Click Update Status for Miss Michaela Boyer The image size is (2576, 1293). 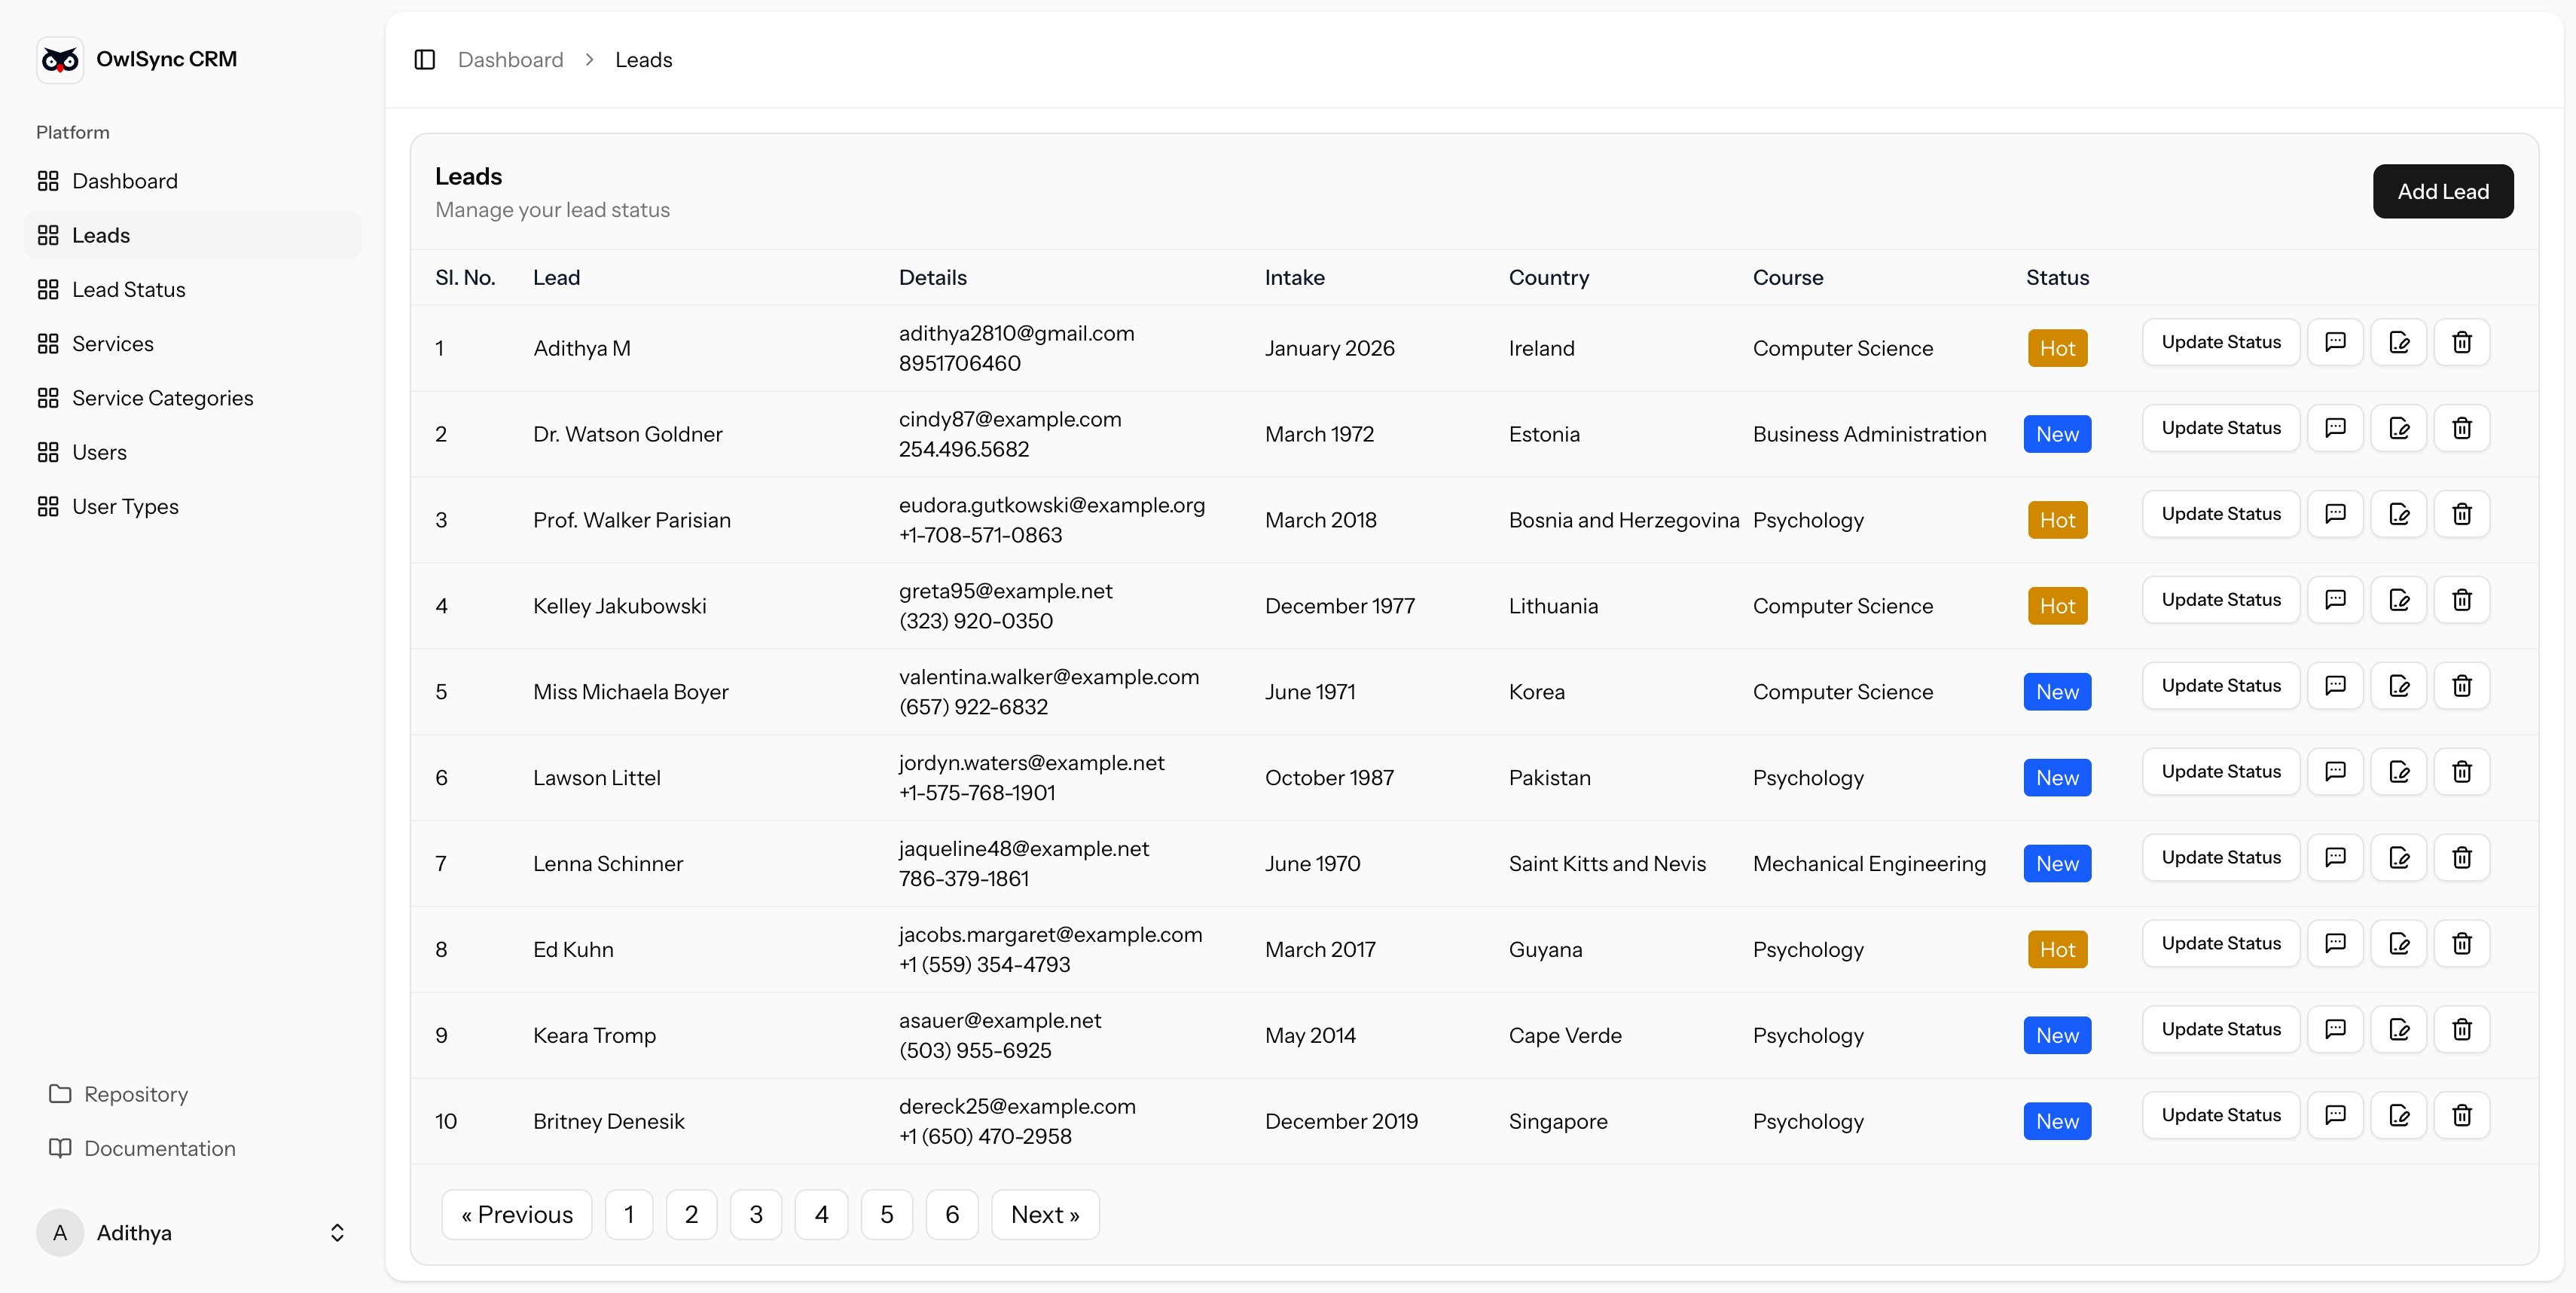click(2220, 686)
